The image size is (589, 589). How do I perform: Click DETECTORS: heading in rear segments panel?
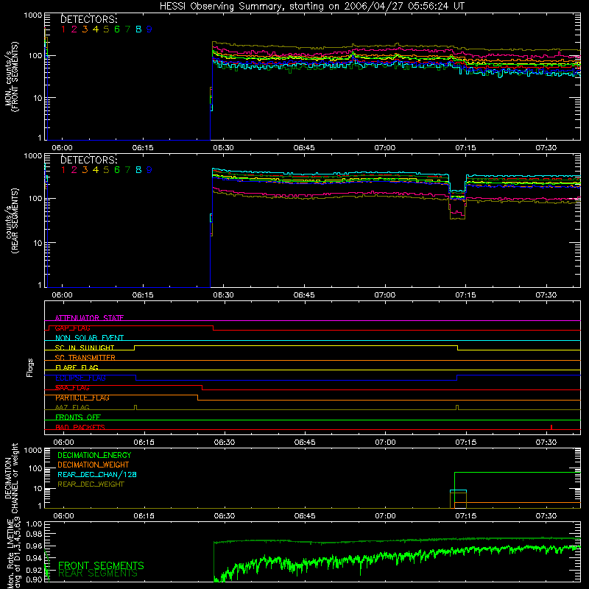pyautogui.click(x=89, y=160)
